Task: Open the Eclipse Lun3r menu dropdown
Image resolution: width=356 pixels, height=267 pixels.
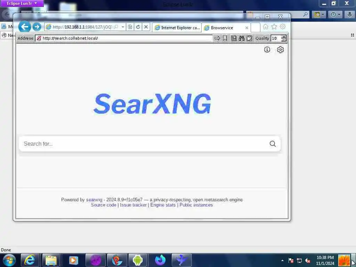Action: [x=22, y=3]
